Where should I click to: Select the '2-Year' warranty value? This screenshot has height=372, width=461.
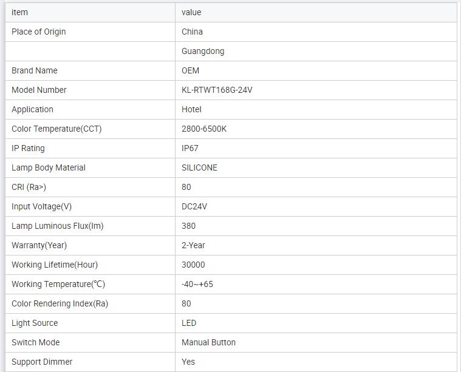coord(193,245)
